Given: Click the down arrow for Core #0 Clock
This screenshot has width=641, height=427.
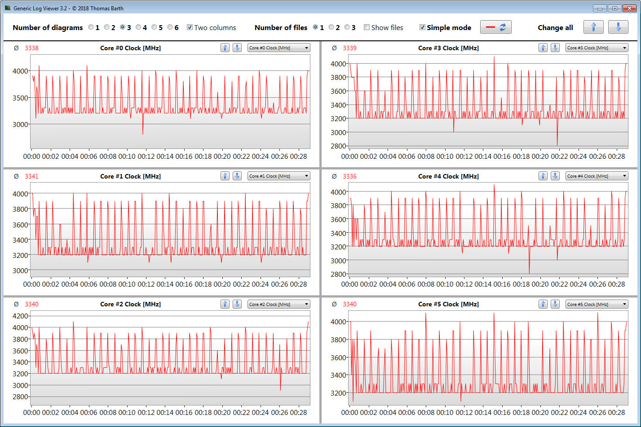Looking at the screenshot, I should [237, 48].
